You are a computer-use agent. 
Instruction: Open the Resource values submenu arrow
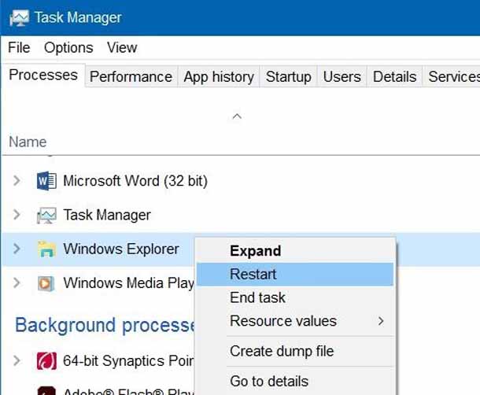coord(381,321)
